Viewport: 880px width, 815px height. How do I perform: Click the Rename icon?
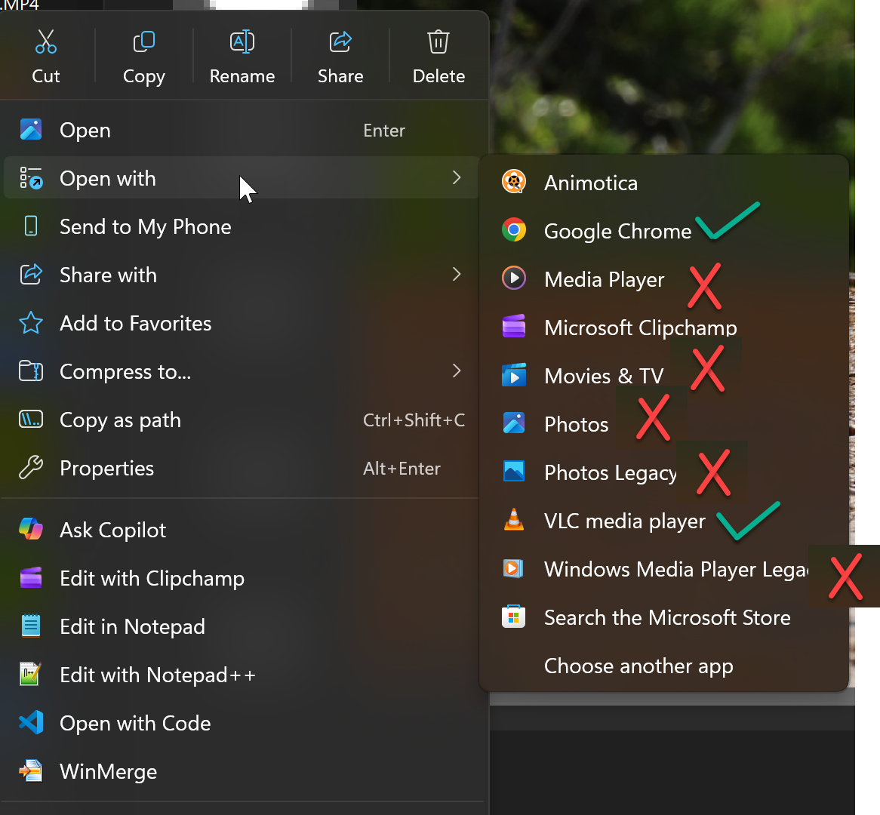(x=242, y=42)
